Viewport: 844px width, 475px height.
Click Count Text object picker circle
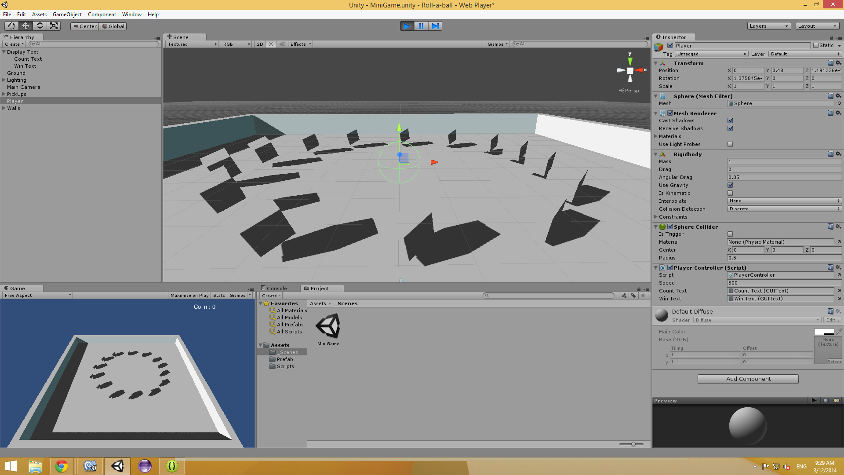[x=839, y=291]
